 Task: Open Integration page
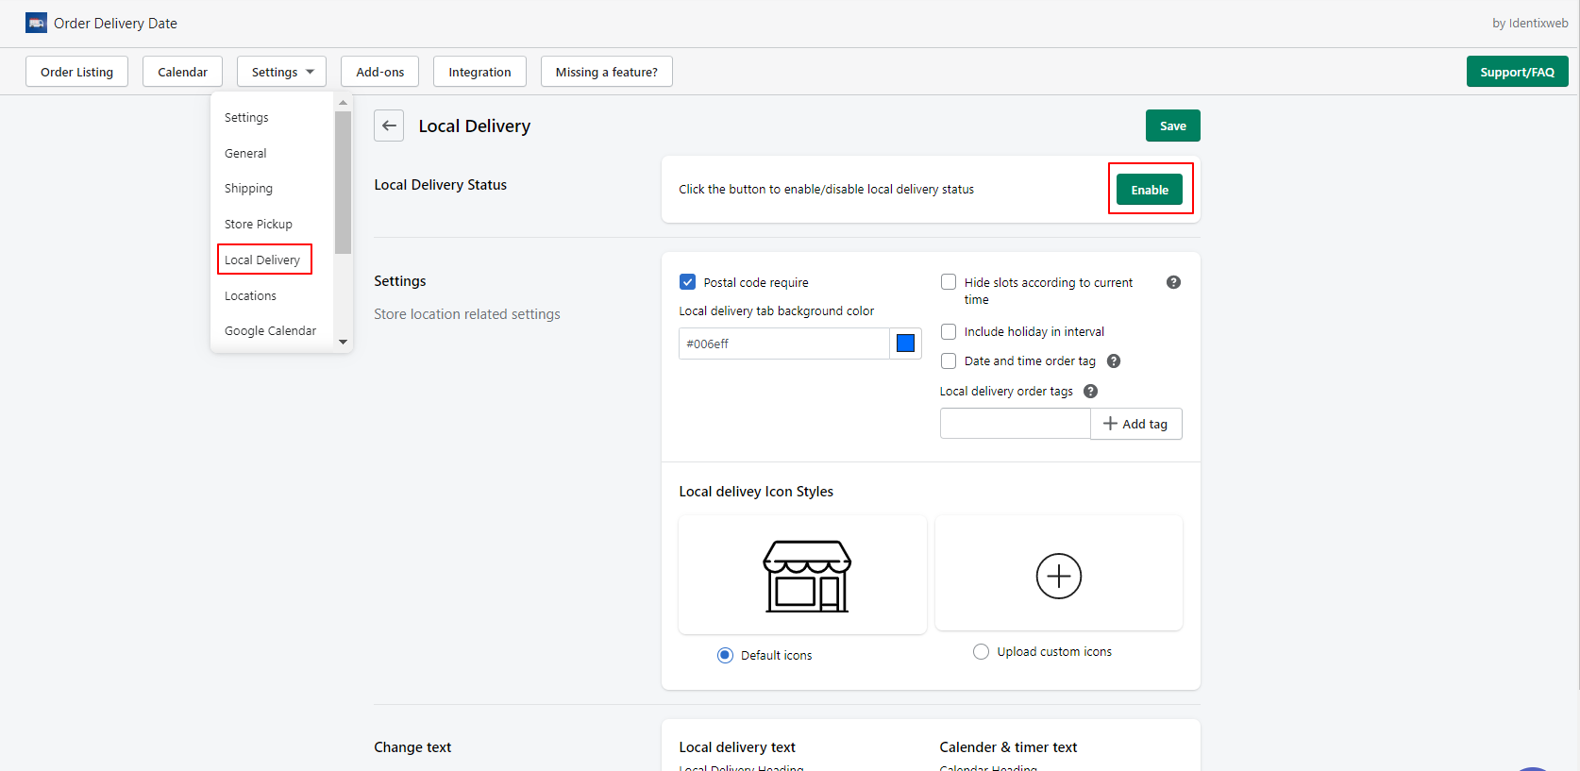[x=479, y=72]
